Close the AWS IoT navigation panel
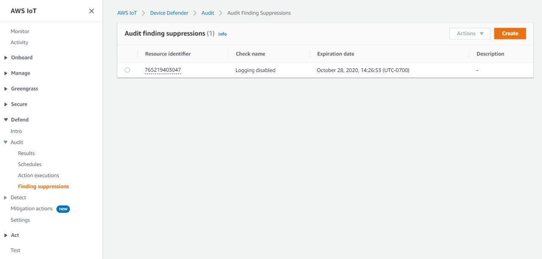The width and height of the screenshot is (542, 259). 91,11
